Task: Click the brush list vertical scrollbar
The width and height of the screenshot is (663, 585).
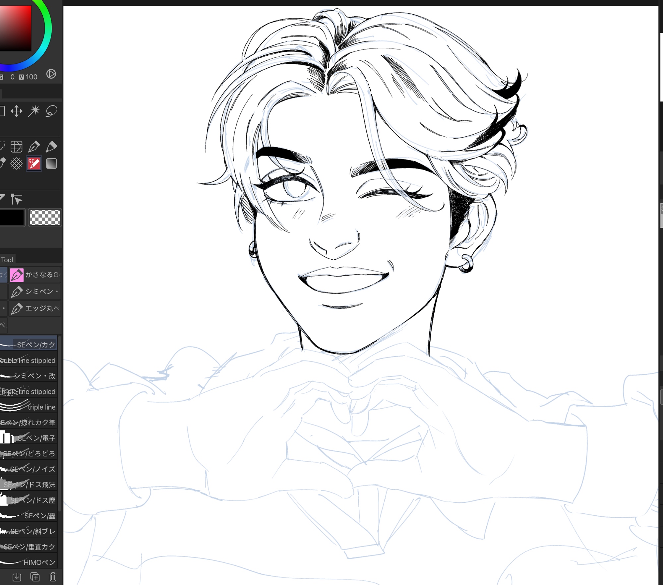Action: pos(60,424)
